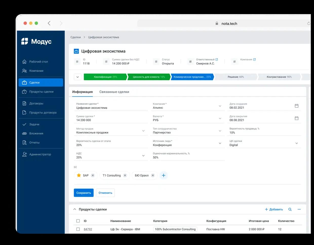Expand the stage pipeline chevron

click(x=78, y=77)
